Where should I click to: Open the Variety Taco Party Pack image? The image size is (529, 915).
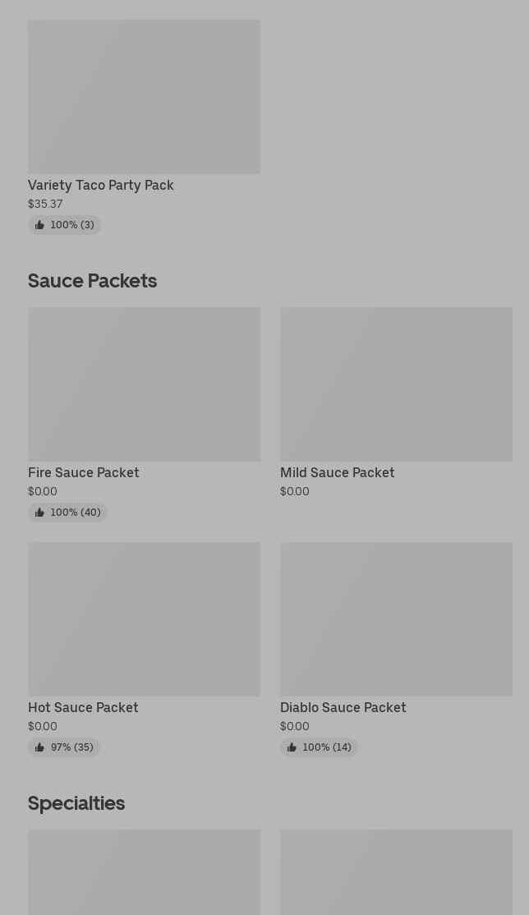pos(144,97)
